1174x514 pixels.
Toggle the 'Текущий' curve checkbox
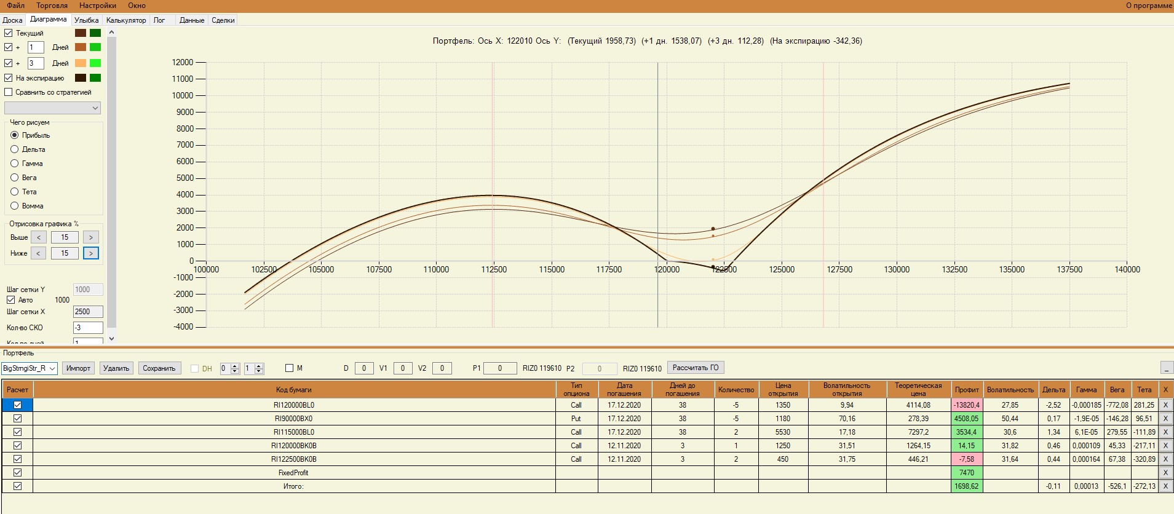click(9, 33)
